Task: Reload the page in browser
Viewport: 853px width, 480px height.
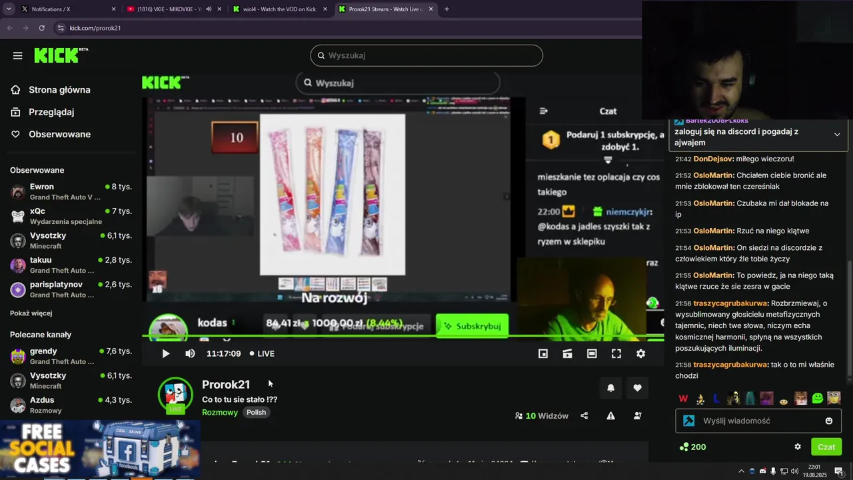Action: pyautogui.click(x=41, y=28)
